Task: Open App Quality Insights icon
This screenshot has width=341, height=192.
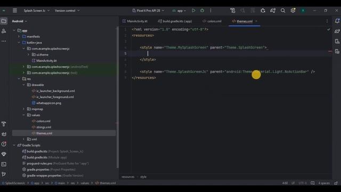Action: coord(4,154)
